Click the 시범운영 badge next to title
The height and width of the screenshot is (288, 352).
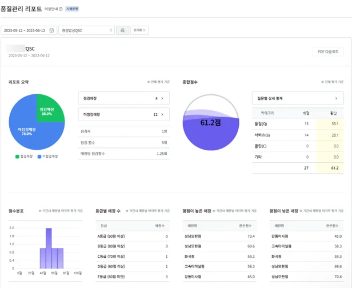(x=72, y=9)
